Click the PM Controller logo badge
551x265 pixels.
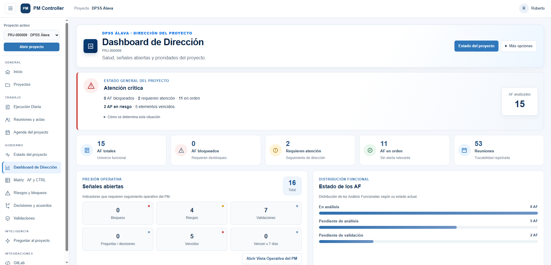coord(26,8)
